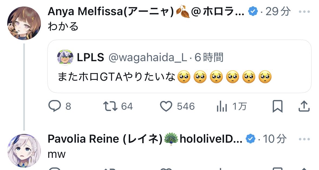Open Anya Melfissa's profile avatar
This screenshot has height=170, width=319.
(x=24, y=23)
